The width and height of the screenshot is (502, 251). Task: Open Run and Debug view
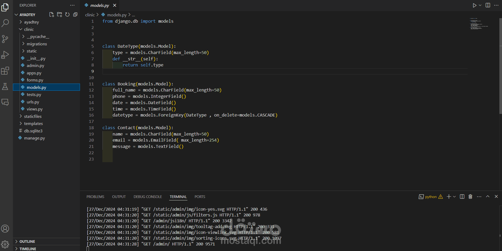(x=5, y=55)
